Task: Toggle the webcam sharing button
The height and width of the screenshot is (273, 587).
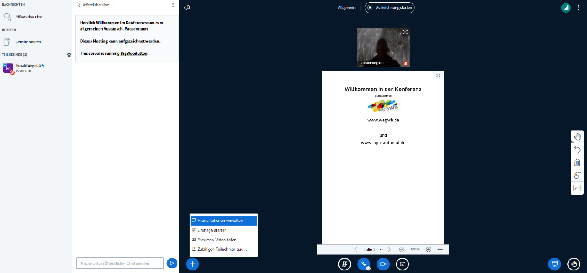Action: pyautogui.click(x=383, y=264)
